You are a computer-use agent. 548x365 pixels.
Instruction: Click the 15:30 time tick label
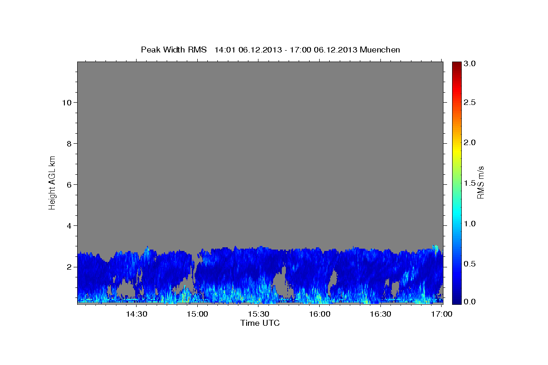tap(258, 314)
